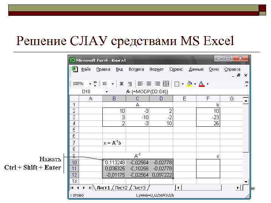Click cell with 0,097222

pos(161,175)
